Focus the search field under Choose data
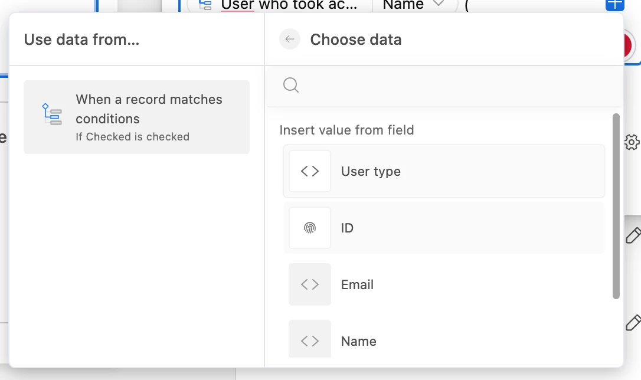This screenshot has height=380, width=641. (x=454, y=86)
